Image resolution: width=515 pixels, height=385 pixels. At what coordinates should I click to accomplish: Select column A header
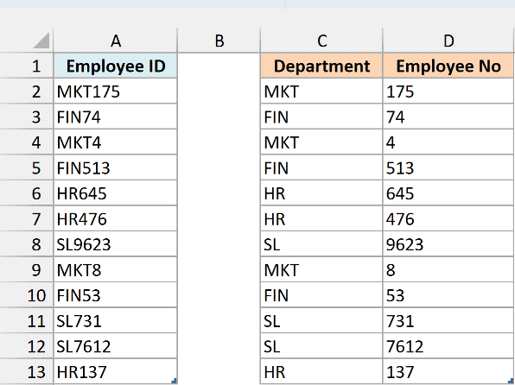(x=115, y=41)
